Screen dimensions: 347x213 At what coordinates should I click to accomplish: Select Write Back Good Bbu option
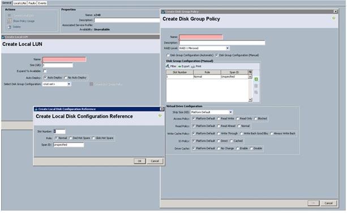pyautogui.click(x=241, y=134)
